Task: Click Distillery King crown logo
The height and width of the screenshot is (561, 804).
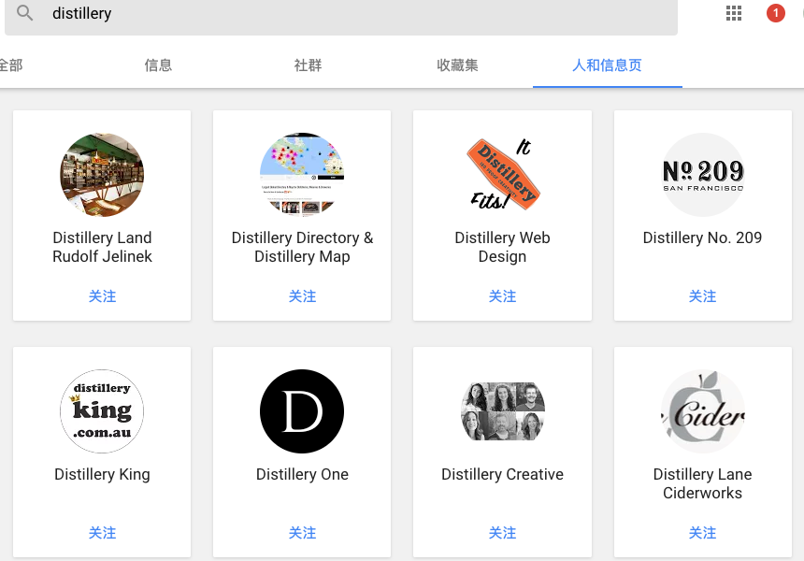Action: [x=102, y=411]
